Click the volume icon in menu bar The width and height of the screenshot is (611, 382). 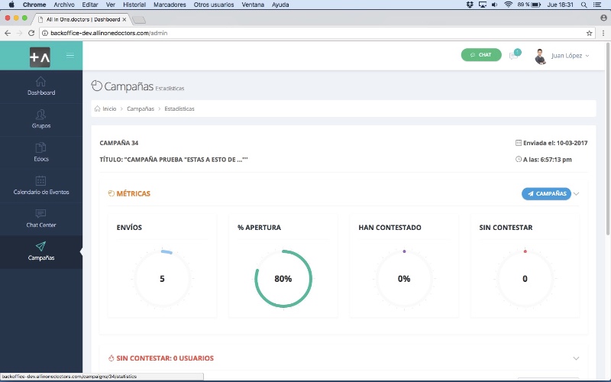(494, 5)
